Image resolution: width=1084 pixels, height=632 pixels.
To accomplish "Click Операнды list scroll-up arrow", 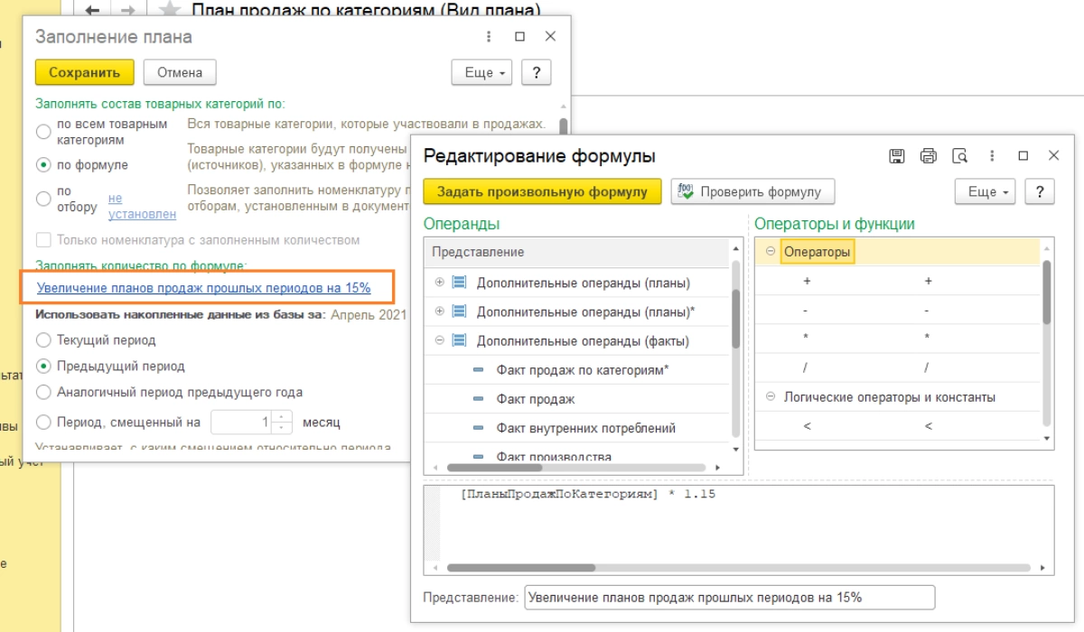I will click(x=736, y=246).
